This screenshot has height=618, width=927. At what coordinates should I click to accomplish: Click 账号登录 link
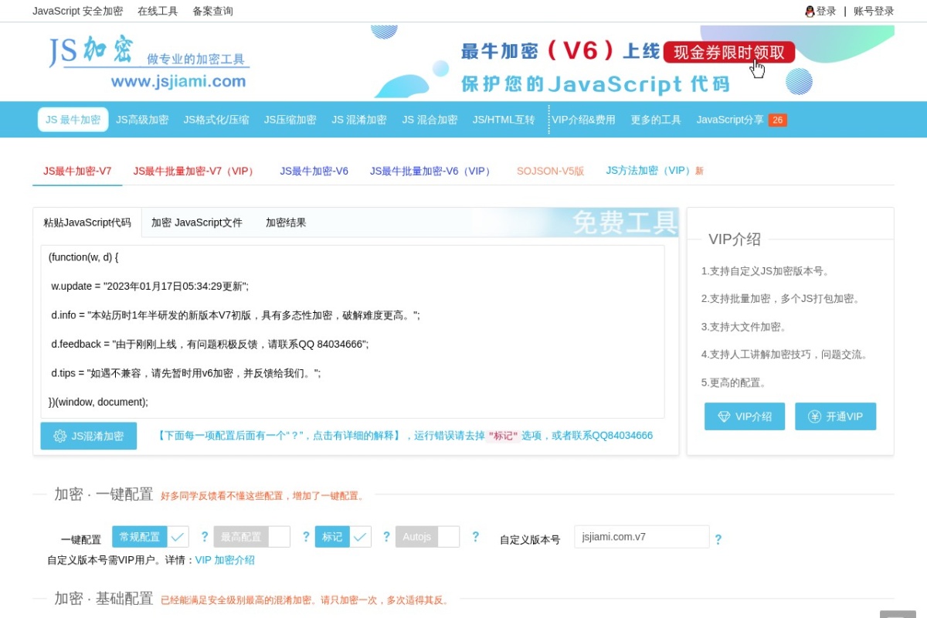point(874,12)
